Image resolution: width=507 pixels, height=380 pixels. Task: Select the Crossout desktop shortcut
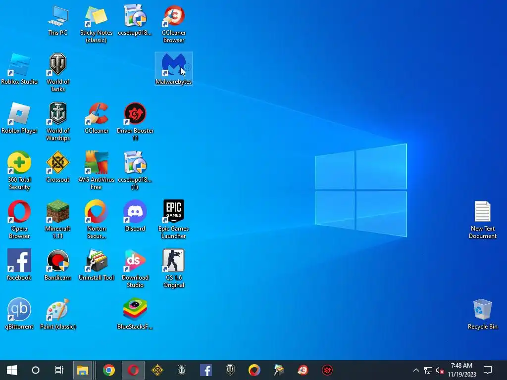coord(58,167)
